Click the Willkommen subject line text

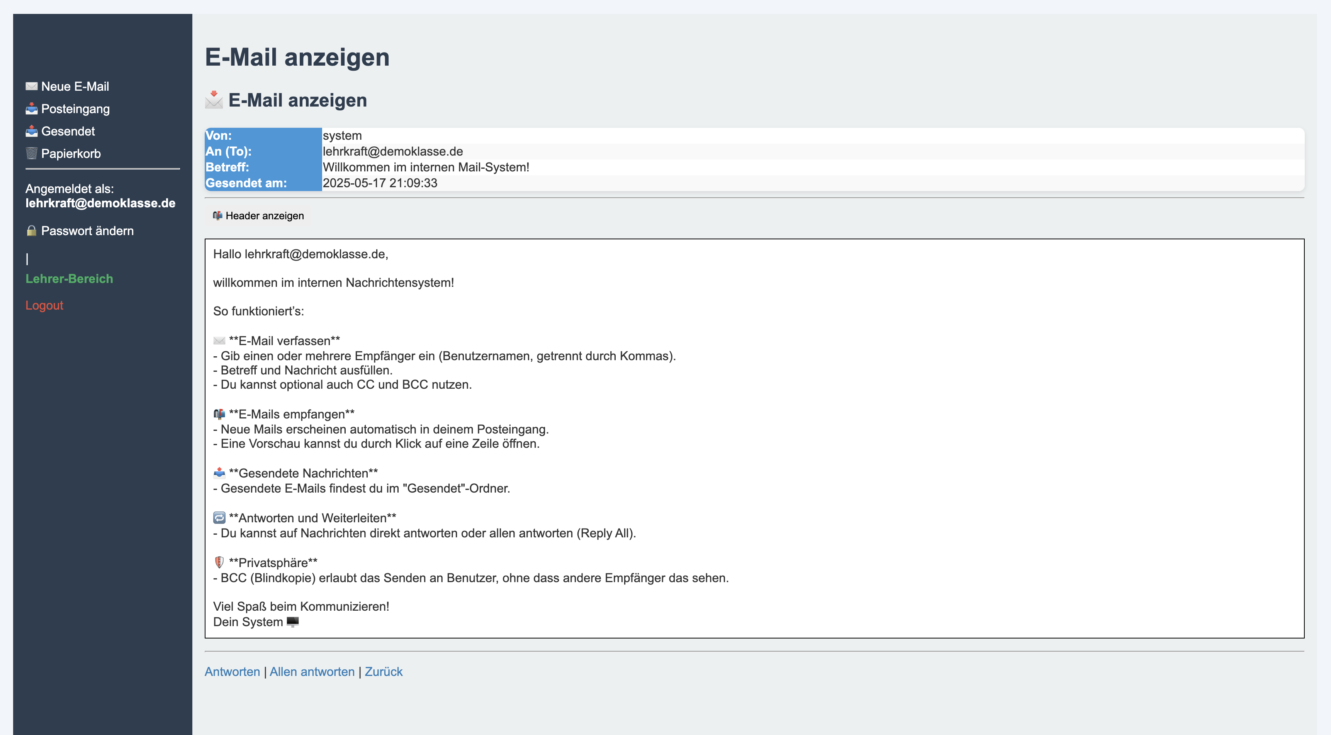426,168
